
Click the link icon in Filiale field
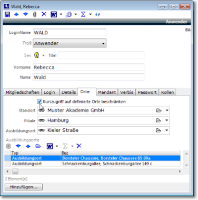(x=42, y=120)
